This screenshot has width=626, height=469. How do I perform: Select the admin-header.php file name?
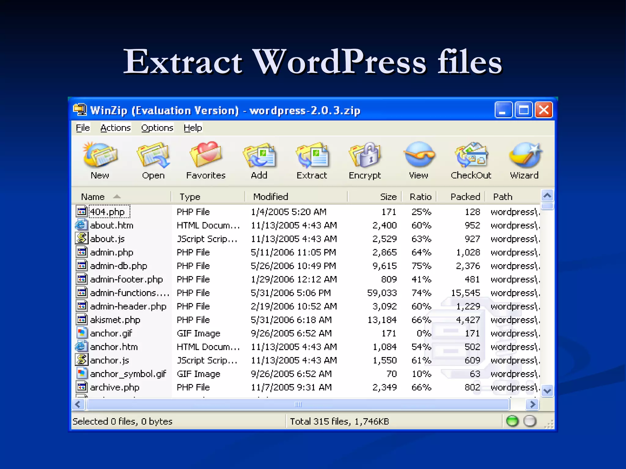[128, 306]
